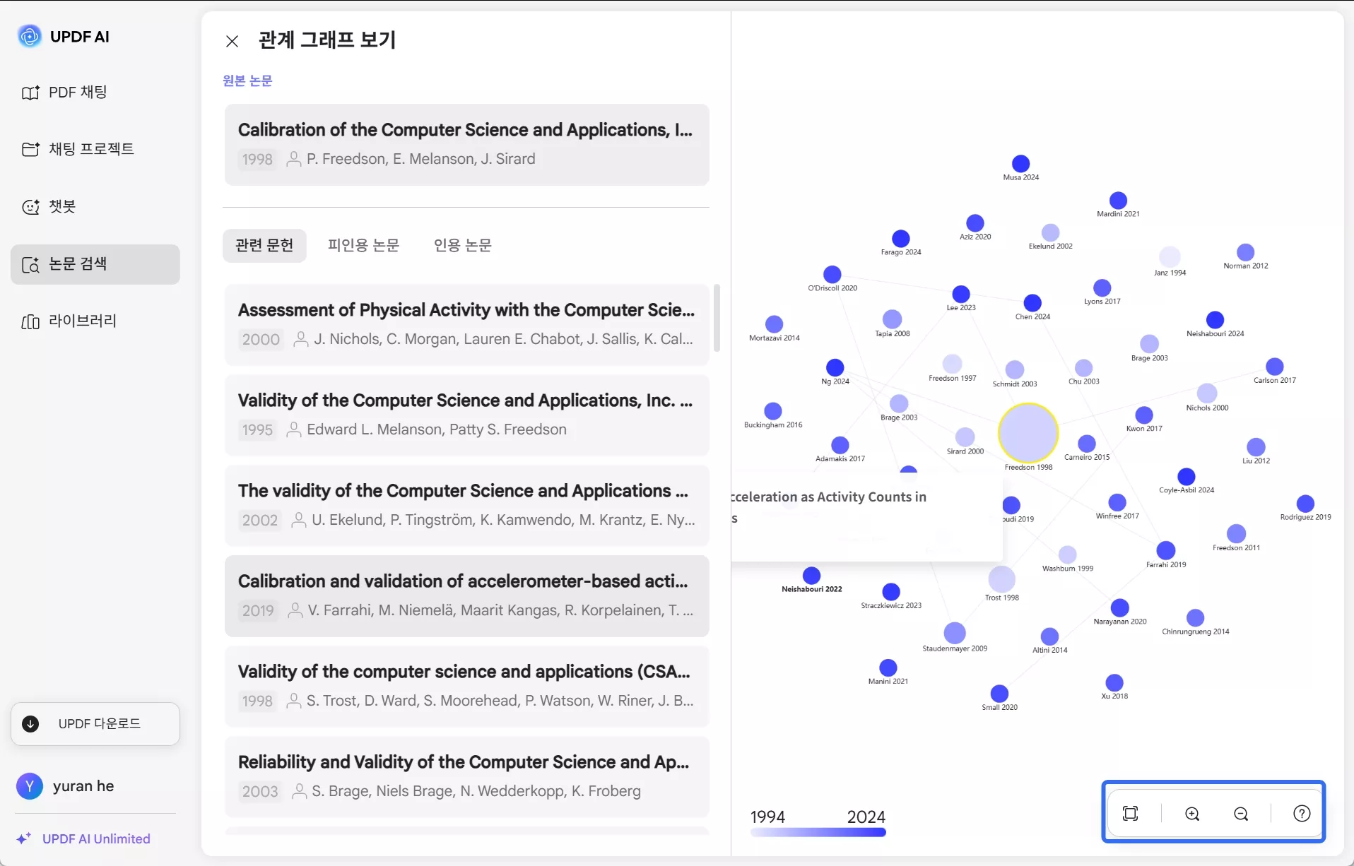
Task: Click the UPDF AI logo icon
Action: pos(30,36)
